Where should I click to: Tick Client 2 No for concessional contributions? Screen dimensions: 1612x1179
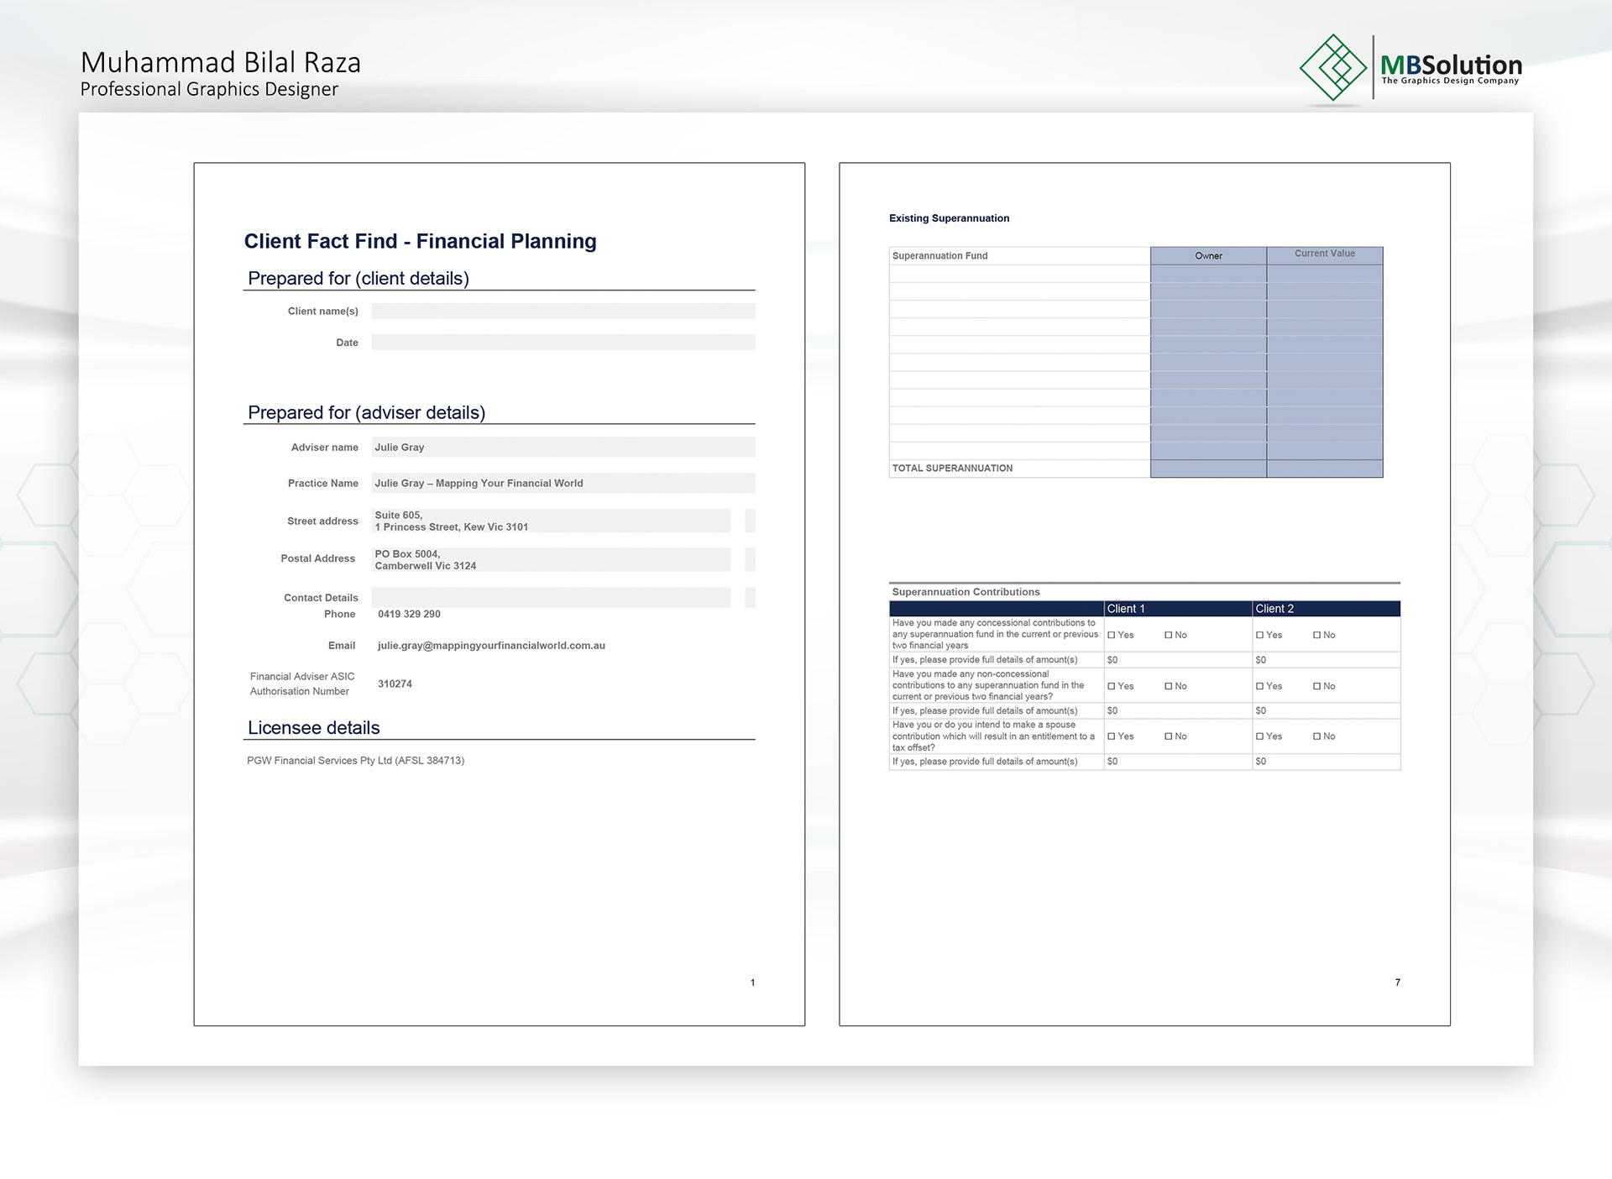[x=1317, y=636]
